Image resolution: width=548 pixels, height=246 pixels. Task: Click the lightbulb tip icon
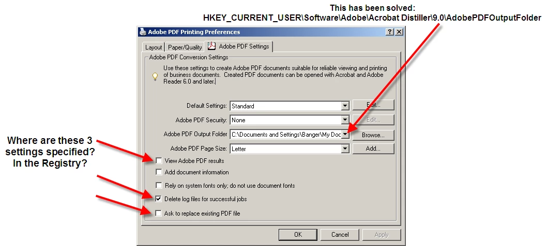(155, 77)
